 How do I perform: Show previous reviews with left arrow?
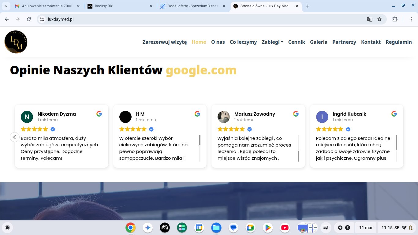coord(15,137)
